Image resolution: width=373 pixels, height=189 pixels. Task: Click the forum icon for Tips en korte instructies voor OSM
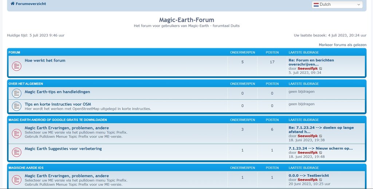click(16, 106)
